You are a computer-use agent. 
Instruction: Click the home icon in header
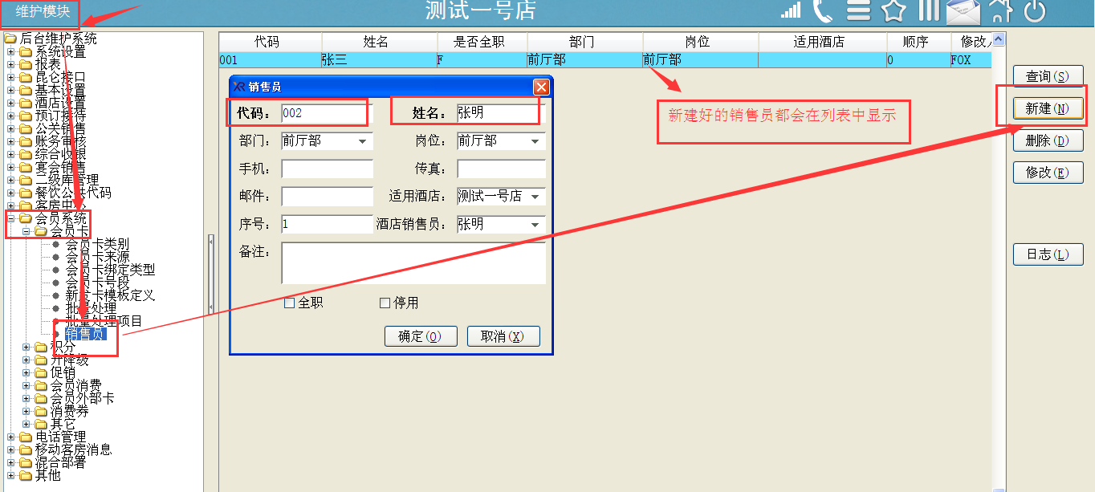pyautogui.click(x=1000, y=10)
